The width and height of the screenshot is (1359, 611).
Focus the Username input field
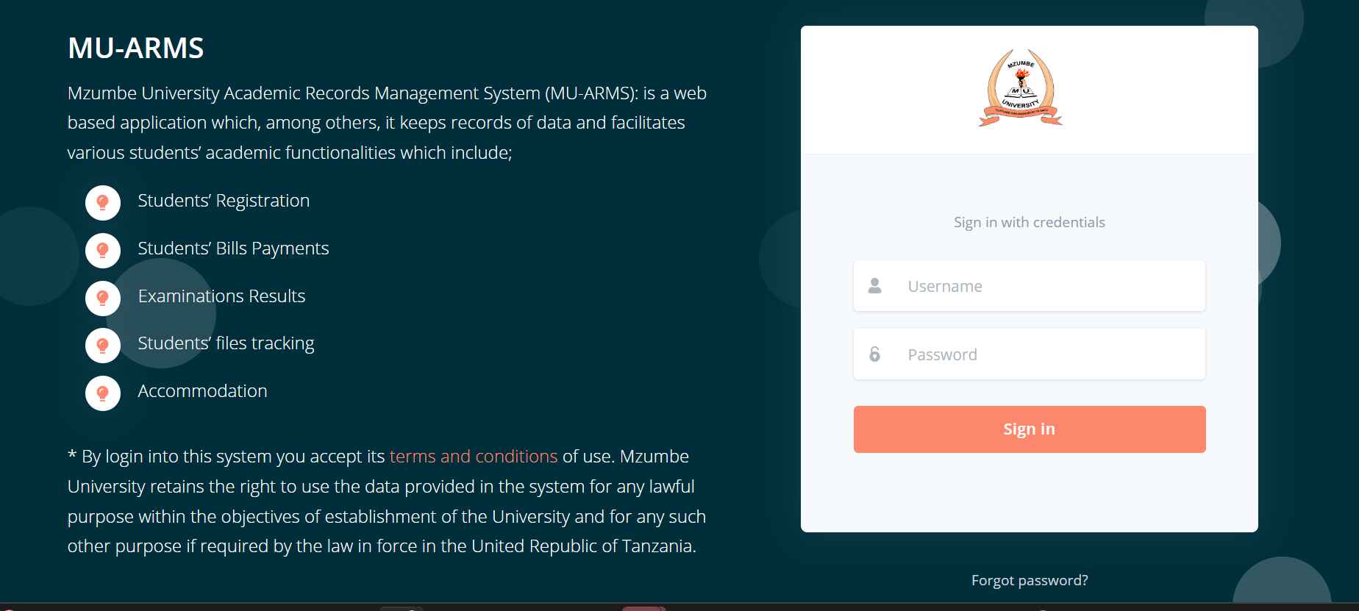(x=1030, y=286)
